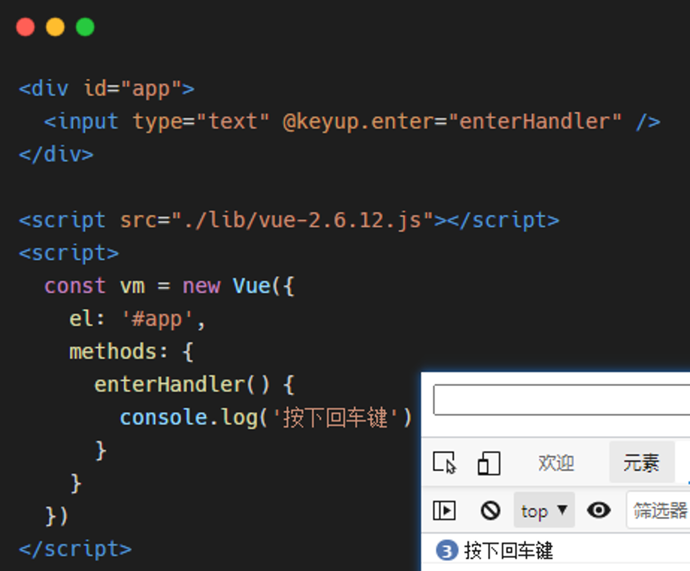
Task: Focus the 筛选器 filter field
Action: [659, 510]
